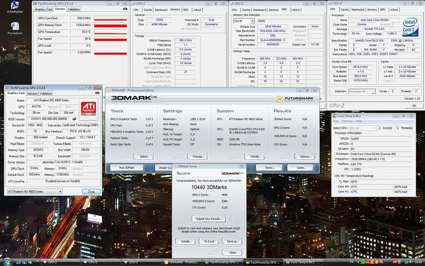Image resolution: width=425 pixels, height=266 pixels.
Task: Click the 3DMark06 Professional taskbar button
Action: tap(183, 262)
